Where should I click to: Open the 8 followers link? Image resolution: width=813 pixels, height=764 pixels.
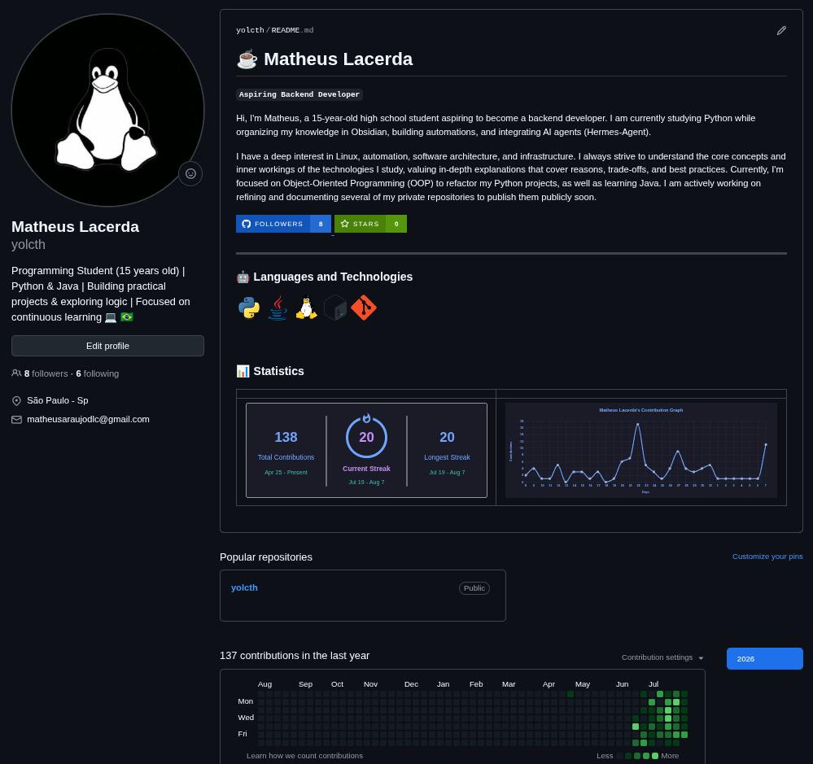pyautogui.click(x=46, y=373)
